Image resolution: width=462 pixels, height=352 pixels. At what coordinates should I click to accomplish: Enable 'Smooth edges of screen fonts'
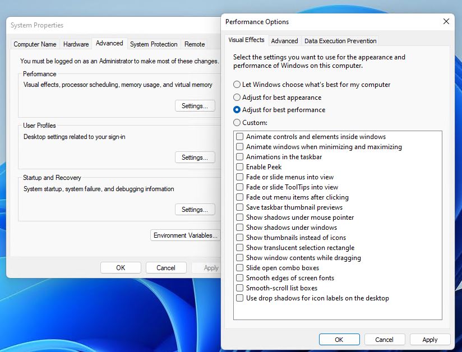(x=240, y=278)
